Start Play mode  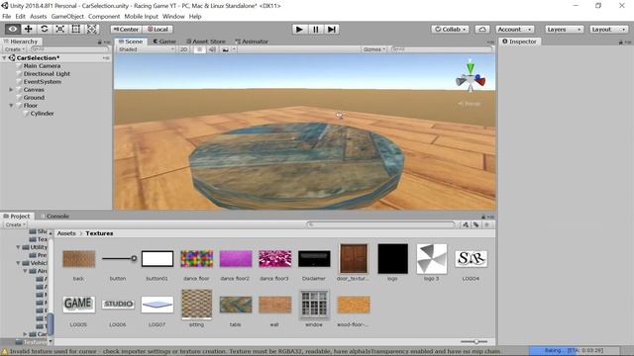[x=299, y=29]
